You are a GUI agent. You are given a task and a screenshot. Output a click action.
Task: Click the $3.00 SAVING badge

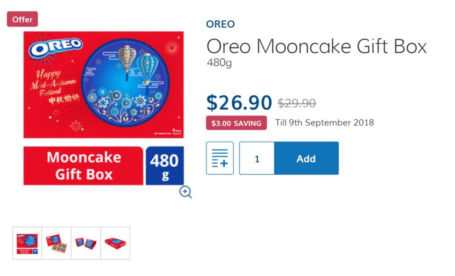pos(236,123)
